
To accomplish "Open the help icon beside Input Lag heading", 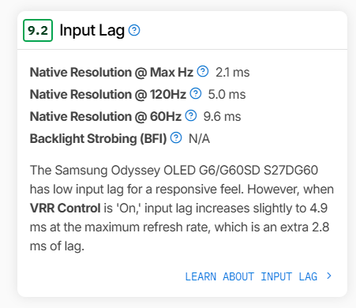I will (x=134, y=30).
